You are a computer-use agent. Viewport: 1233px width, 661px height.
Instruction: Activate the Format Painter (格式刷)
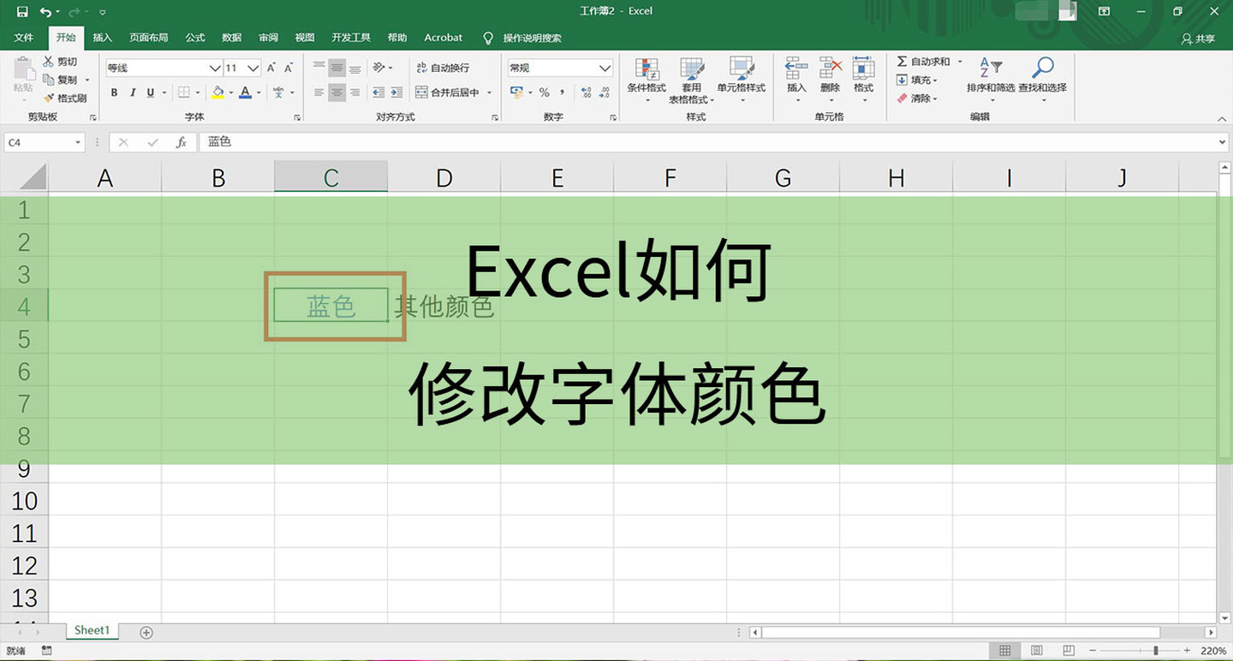65,98
